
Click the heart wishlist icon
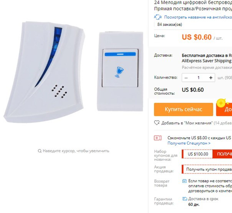click(157, 123)
